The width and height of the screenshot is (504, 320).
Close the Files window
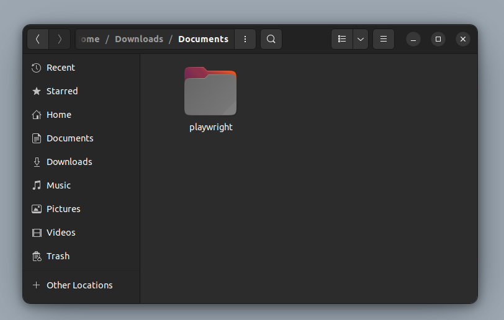[463, 39]
